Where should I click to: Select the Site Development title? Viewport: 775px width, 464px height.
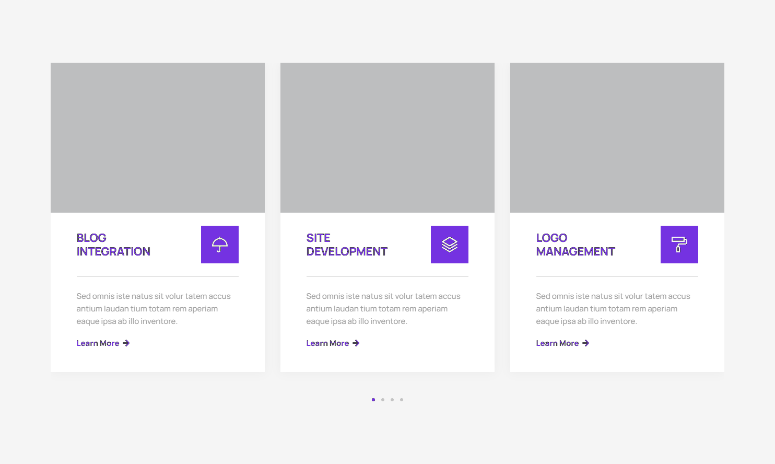tap(347, 245)
